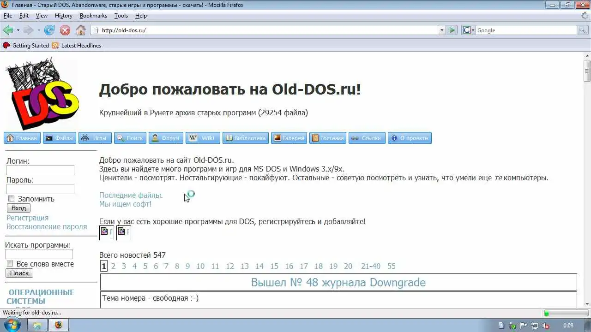
Task: Open the View menu
Action: [42, 16]
